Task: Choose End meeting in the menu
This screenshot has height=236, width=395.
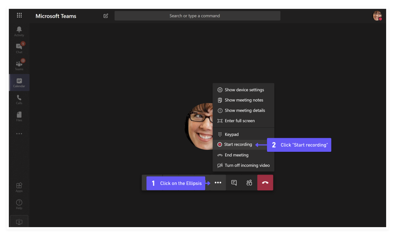Action: click(243, 155)
